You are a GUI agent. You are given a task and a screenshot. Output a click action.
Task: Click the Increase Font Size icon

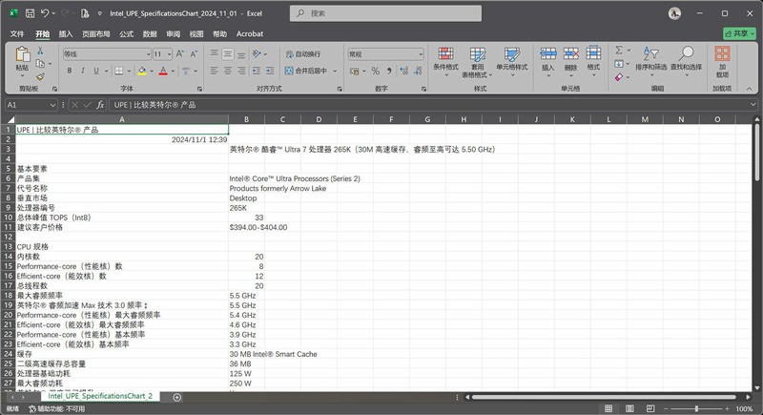(180, 54)
